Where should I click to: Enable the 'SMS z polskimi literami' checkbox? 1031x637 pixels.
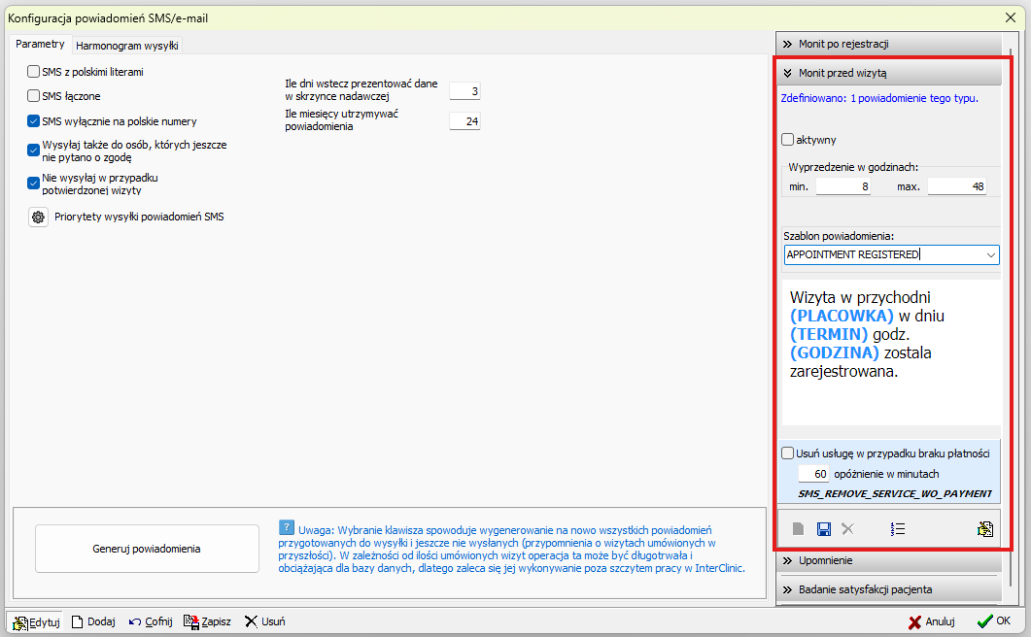[34, 71]
